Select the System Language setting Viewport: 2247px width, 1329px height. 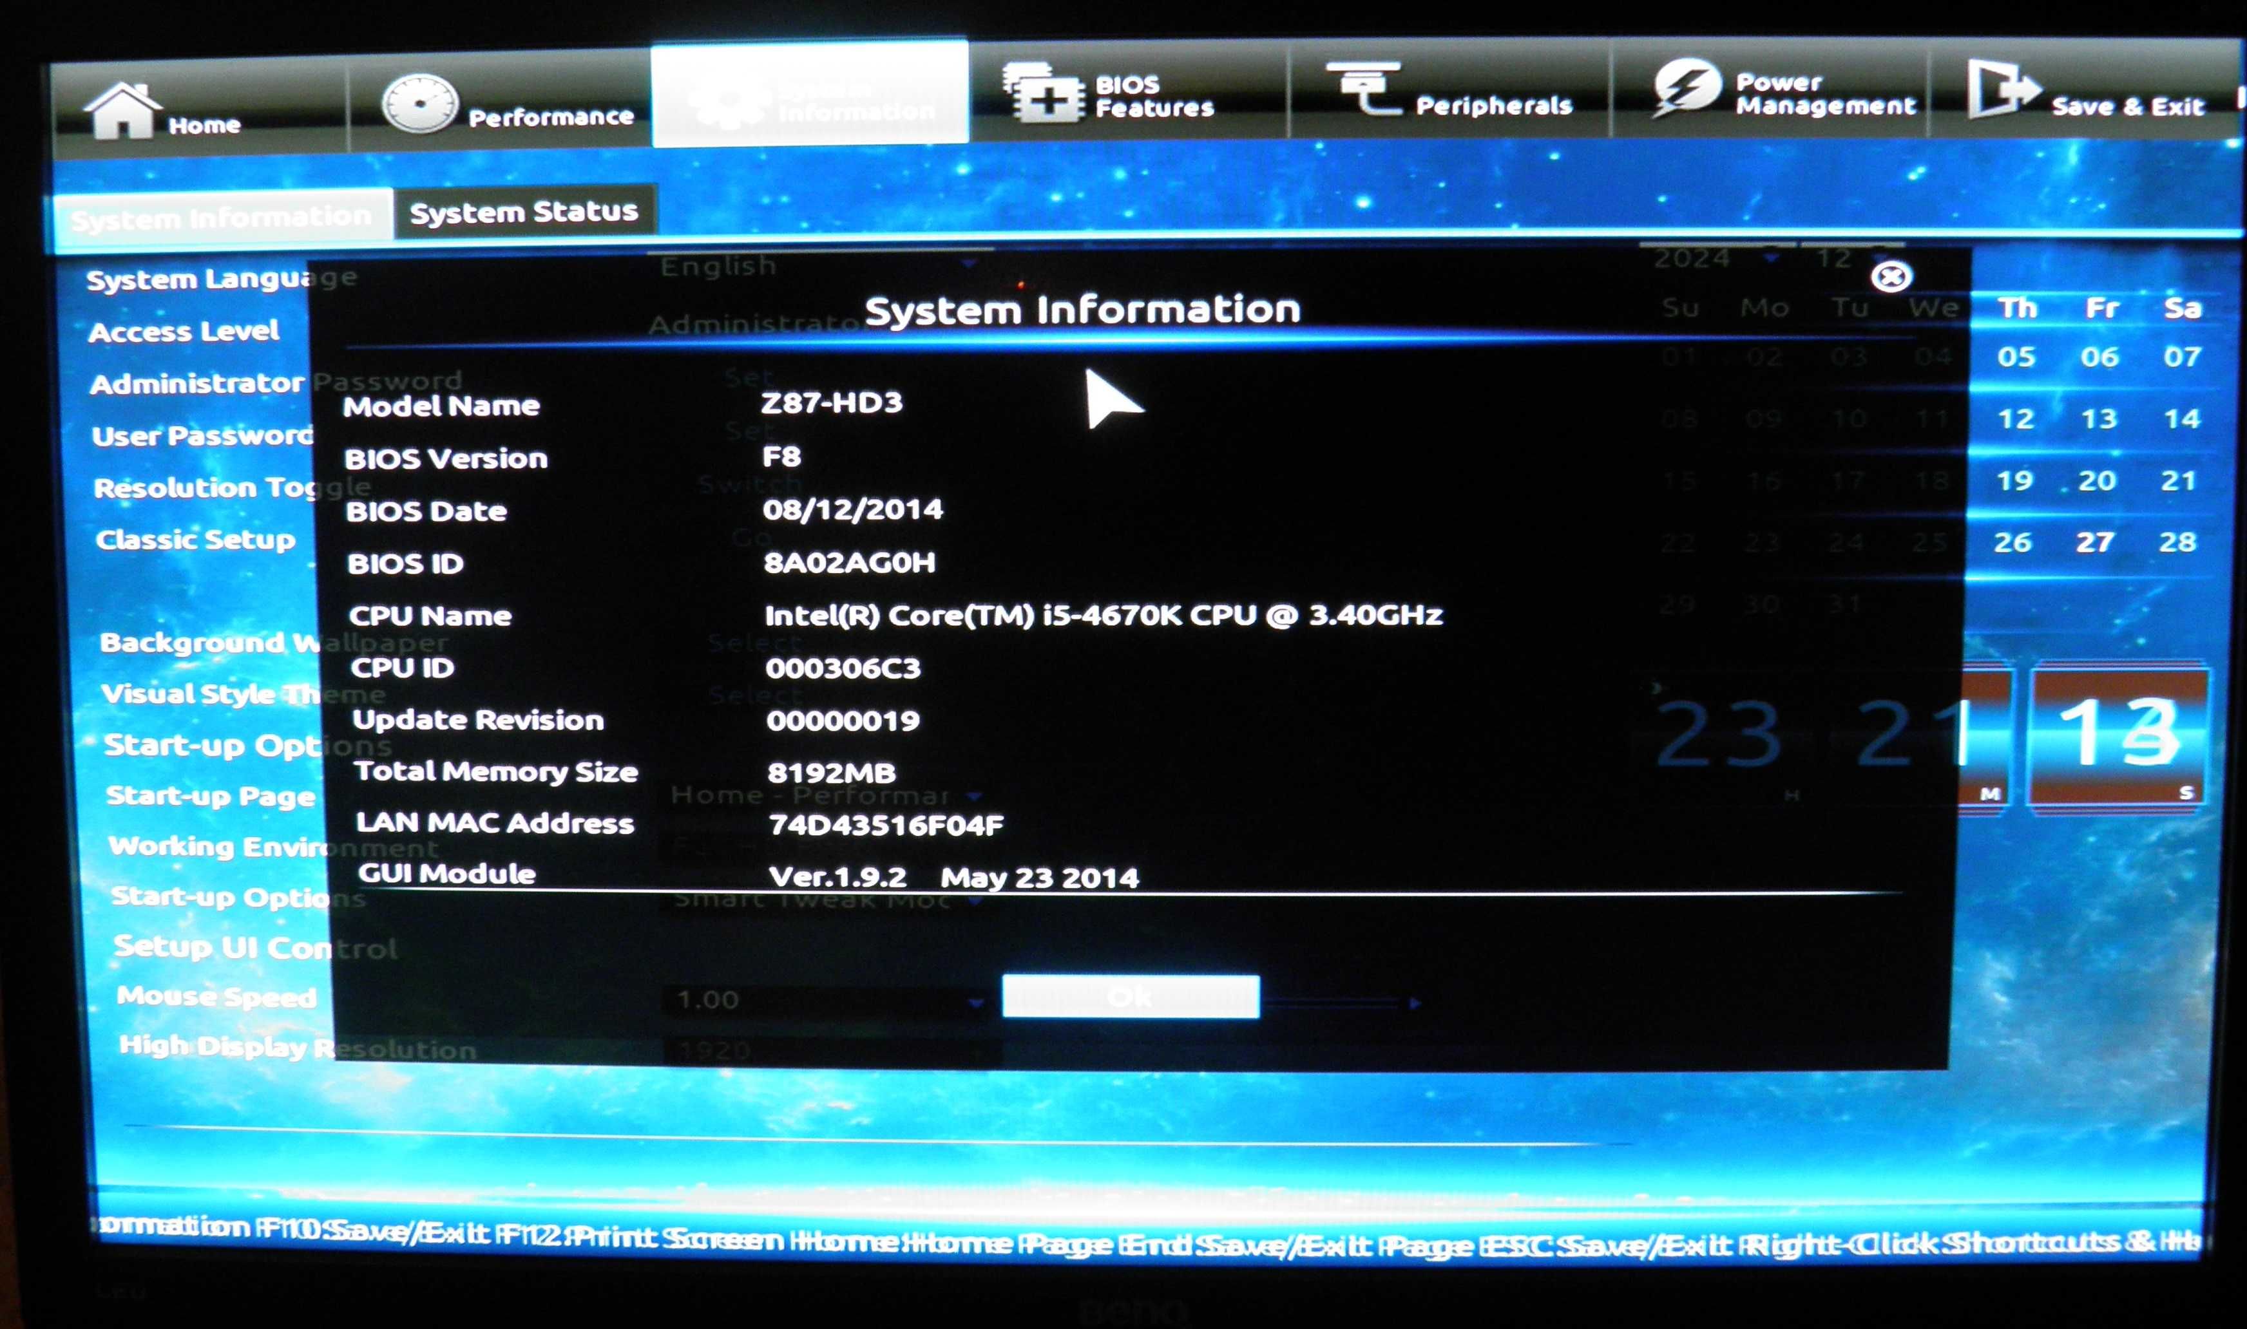[x=222, y=279]
